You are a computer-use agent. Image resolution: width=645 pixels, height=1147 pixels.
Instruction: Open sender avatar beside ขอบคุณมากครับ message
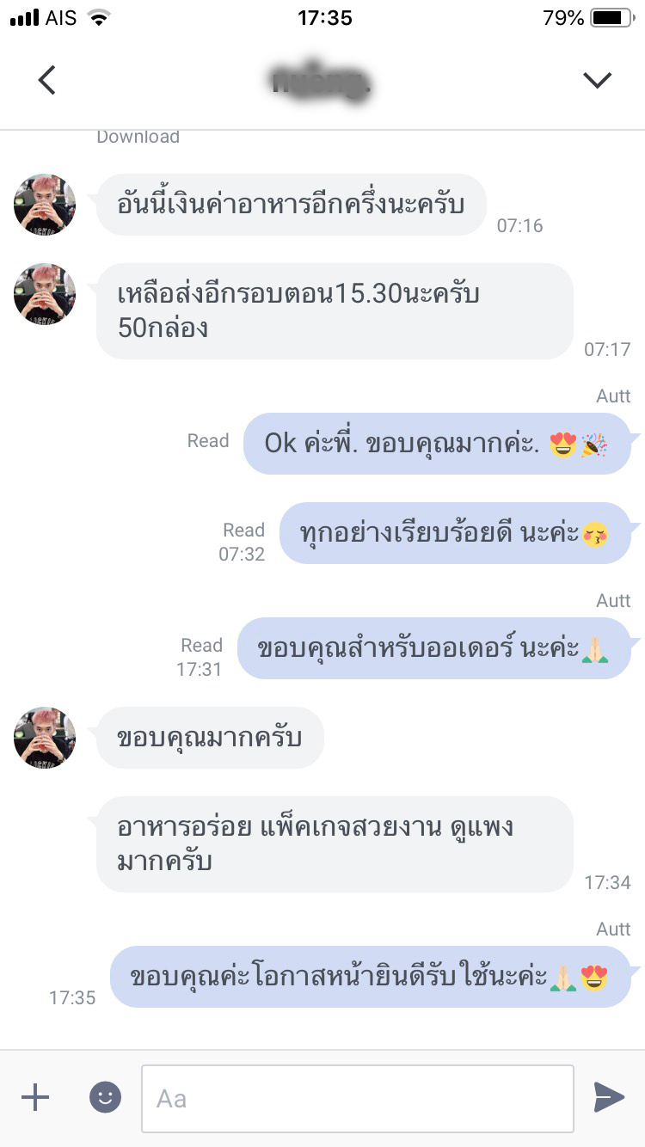pos(45,738)
